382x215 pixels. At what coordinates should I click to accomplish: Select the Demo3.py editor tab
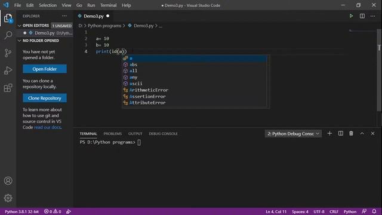coord(94,16)
